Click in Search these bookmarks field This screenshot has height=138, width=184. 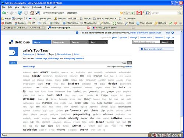click(146, 42)
